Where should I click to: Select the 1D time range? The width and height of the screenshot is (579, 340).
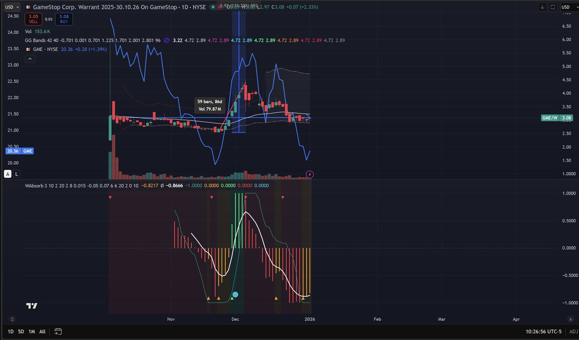[x=11, y=331]
